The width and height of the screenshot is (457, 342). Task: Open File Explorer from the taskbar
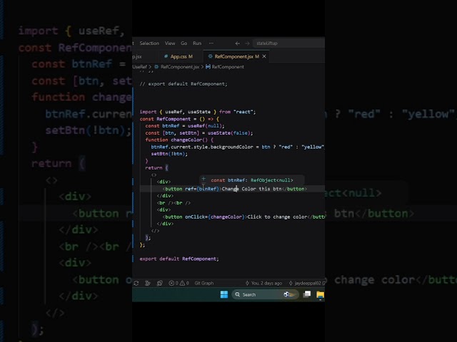pyautogui.click(x=321, y=294)
